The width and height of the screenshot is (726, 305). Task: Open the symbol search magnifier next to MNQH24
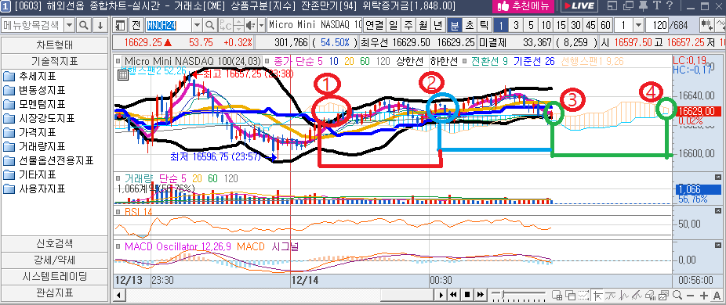click(210, 25)
